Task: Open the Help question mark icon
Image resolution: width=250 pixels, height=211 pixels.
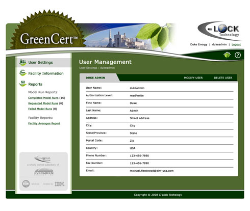Action: click(x=238, y=55)
